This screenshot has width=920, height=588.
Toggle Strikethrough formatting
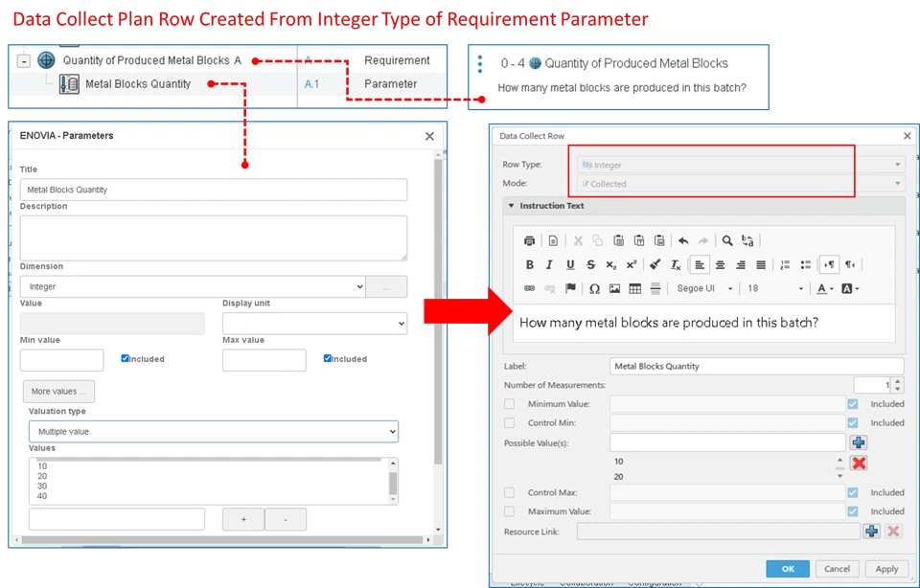pos(590,265)
